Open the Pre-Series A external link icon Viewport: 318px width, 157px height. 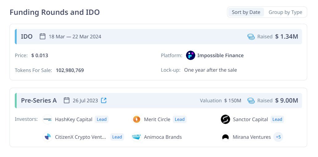tap(104, 100)
